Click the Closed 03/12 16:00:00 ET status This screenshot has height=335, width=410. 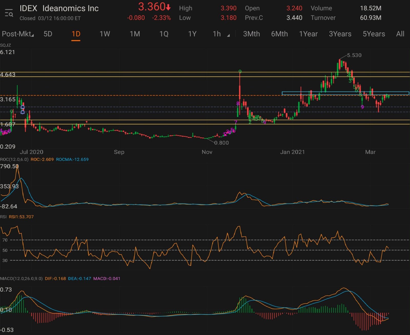[x=50, y=18]
